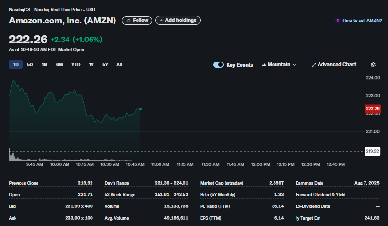
Task: Click the NasdaqGS real time price text
Action: tap(52, 10)
